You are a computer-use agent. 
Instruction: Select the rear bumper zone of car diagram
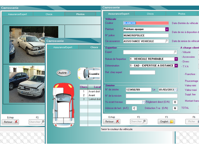click(63, 125)
